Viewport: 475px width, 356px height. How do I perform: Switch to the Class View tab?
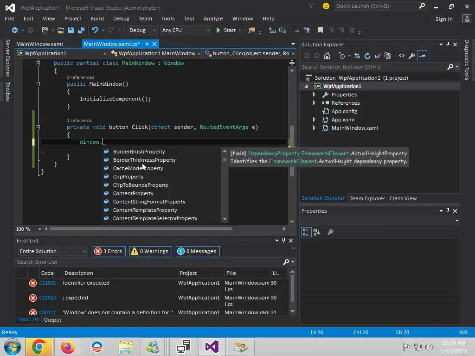pyautogui.click(x=403, y=198)
